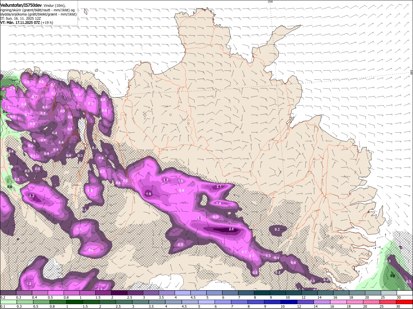
Task: Click the 1.3 precipitation value label
Action: click(200, 218)
